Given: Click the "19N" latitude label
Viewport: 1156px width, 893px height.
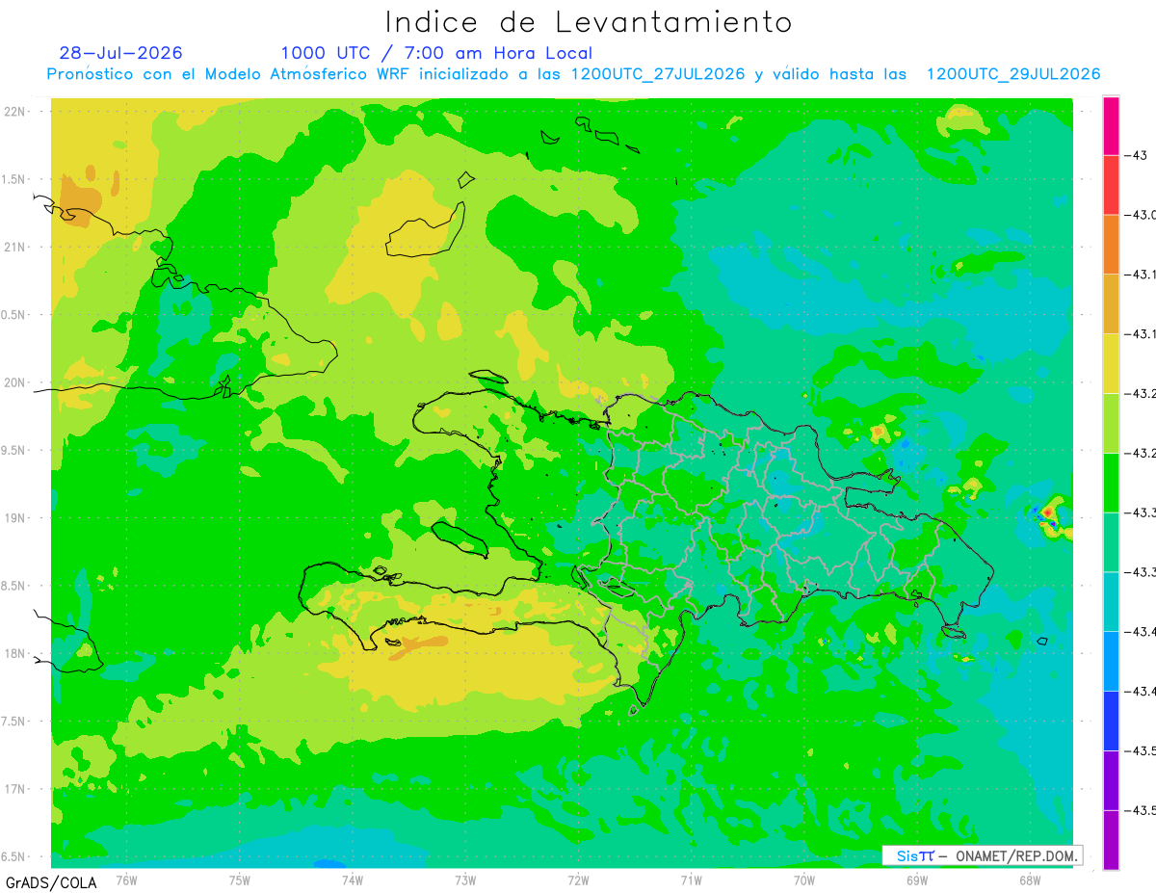Looking at the screenshot, I should tap(16, 518).
